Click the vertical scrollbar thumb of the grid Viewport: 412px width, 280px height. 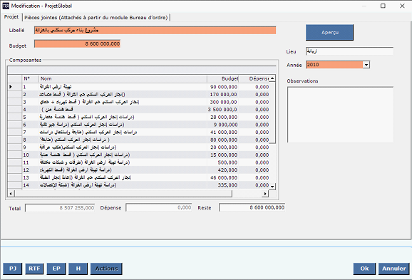tap(272, 113)
